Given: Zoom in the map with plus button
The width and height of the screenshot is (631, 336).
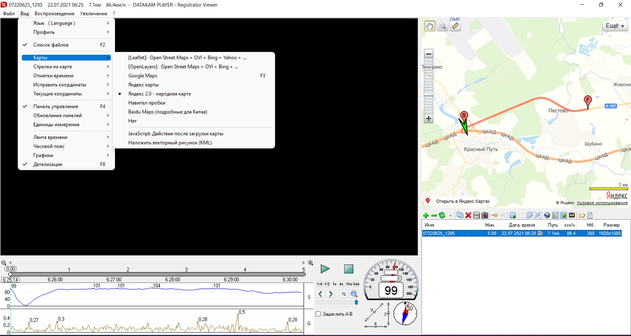Looking at the screenshot, I should pyautogui.click(x=429, y=119).
